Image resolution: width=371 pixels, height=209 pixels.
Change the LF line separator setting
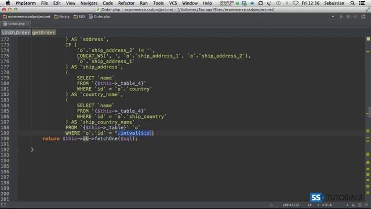(x=310, y=205)
